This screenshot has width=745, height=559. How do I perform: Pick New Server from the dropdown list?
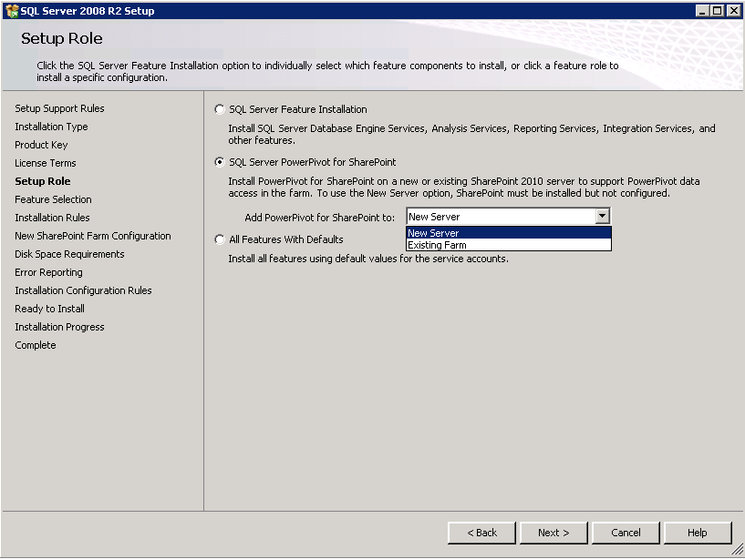click(509, 233)
